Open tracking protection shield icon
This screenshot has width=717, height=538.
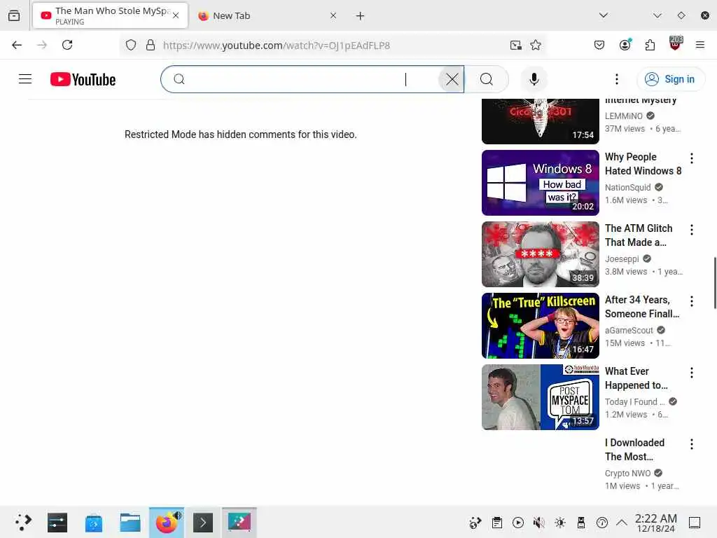pyautogui.click(x=131, y=45)
